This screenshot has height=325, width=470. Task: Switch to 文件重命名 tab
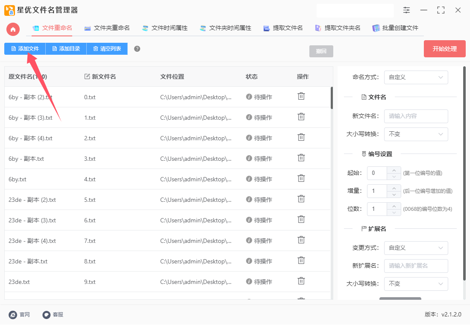click(52, 28)
